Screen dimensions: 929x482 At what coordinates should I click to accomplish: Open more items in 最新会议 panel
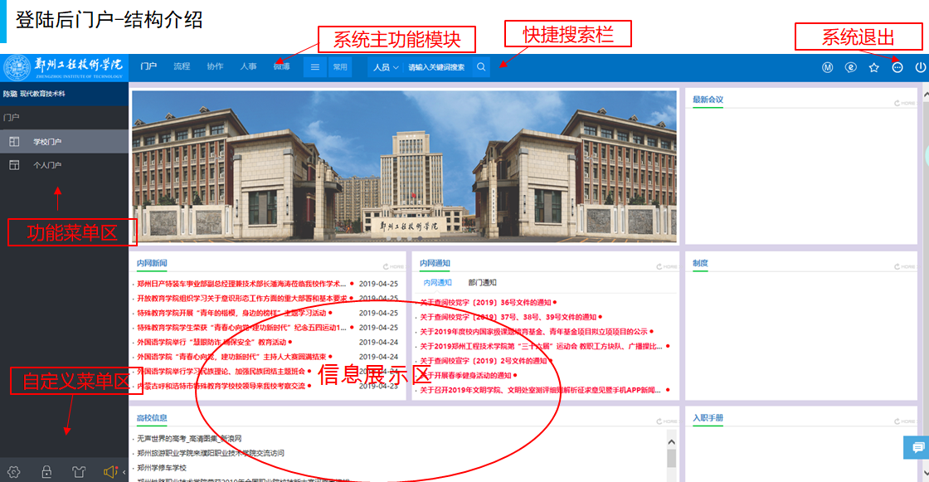(x=903, y=103)
